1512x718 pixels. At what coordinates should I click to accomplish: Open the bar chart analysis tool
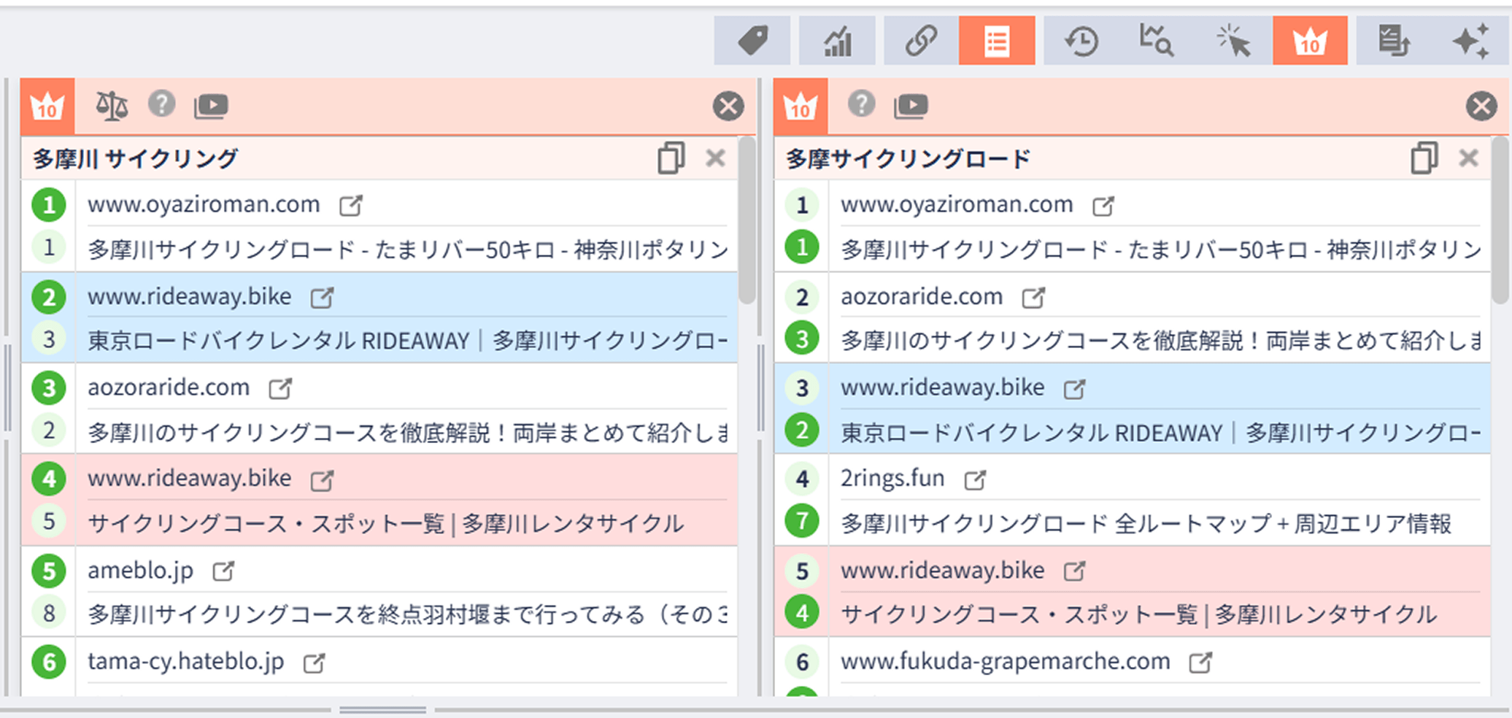(x=837, y=41)
